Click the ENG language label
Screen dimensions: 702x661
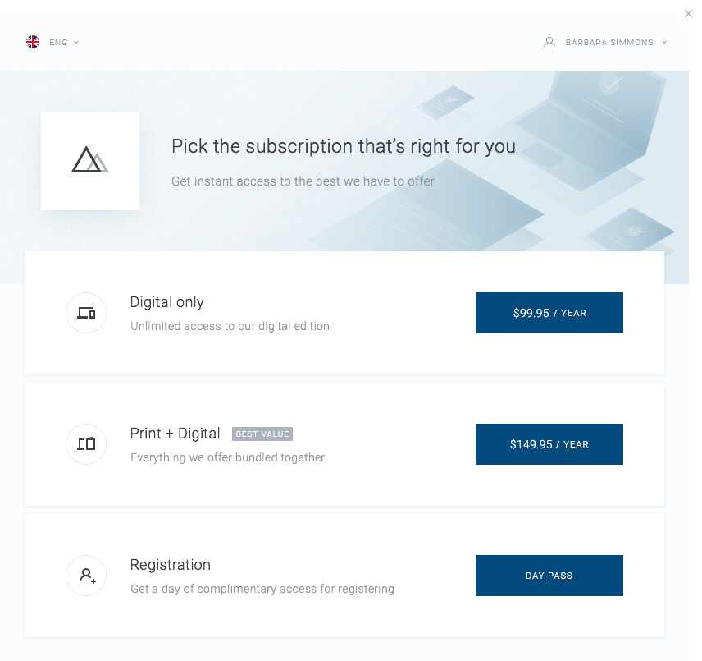click(x=58, y=43)
